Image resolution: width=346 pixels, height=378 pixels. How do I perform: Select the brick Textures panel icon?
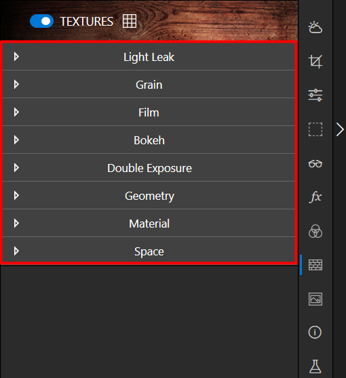point(315,265)
